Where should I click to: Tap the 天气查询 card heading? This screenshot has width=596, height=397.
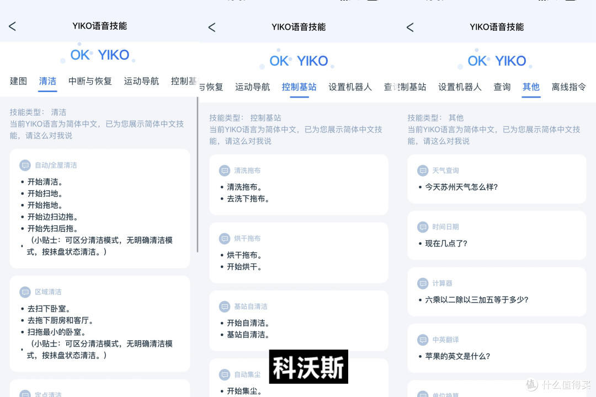coord(445,170)
